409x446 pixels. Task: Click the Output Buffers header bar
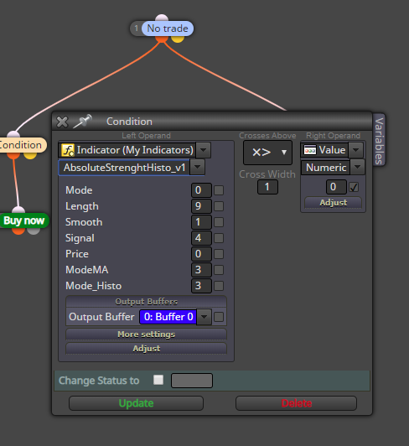[x=146, y=302]
